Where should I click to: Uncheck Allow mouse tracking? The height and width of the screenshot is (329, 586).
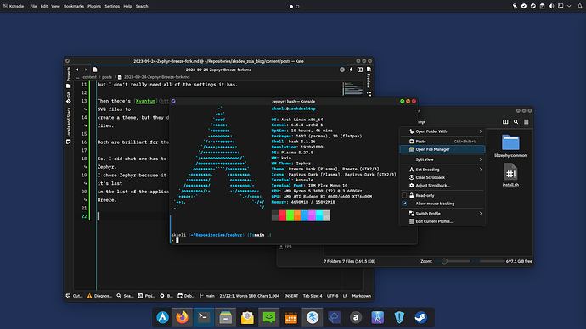pyautogui.click(x=404, y=204)
